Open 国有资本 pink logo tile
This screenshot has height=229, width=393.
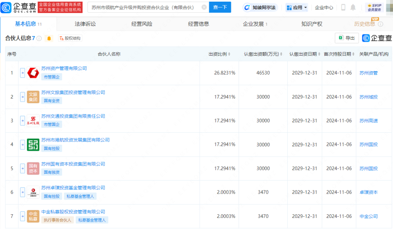coord(33,168)
